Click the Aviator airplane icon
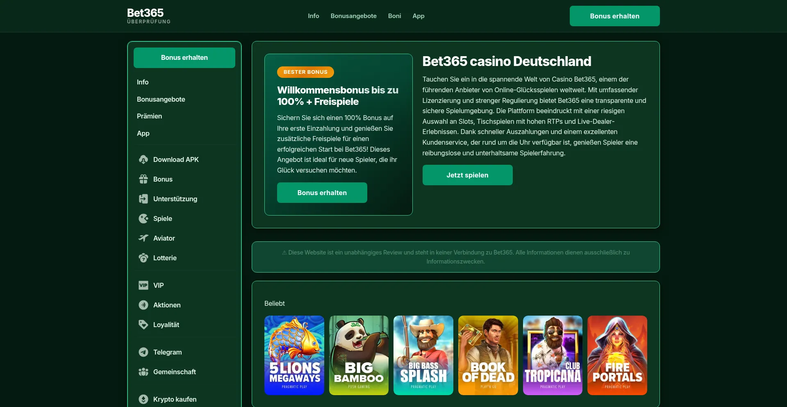Image resolution: width=787 pixels, height=407 pixels. pyautogui.click(x=143, y=238)
